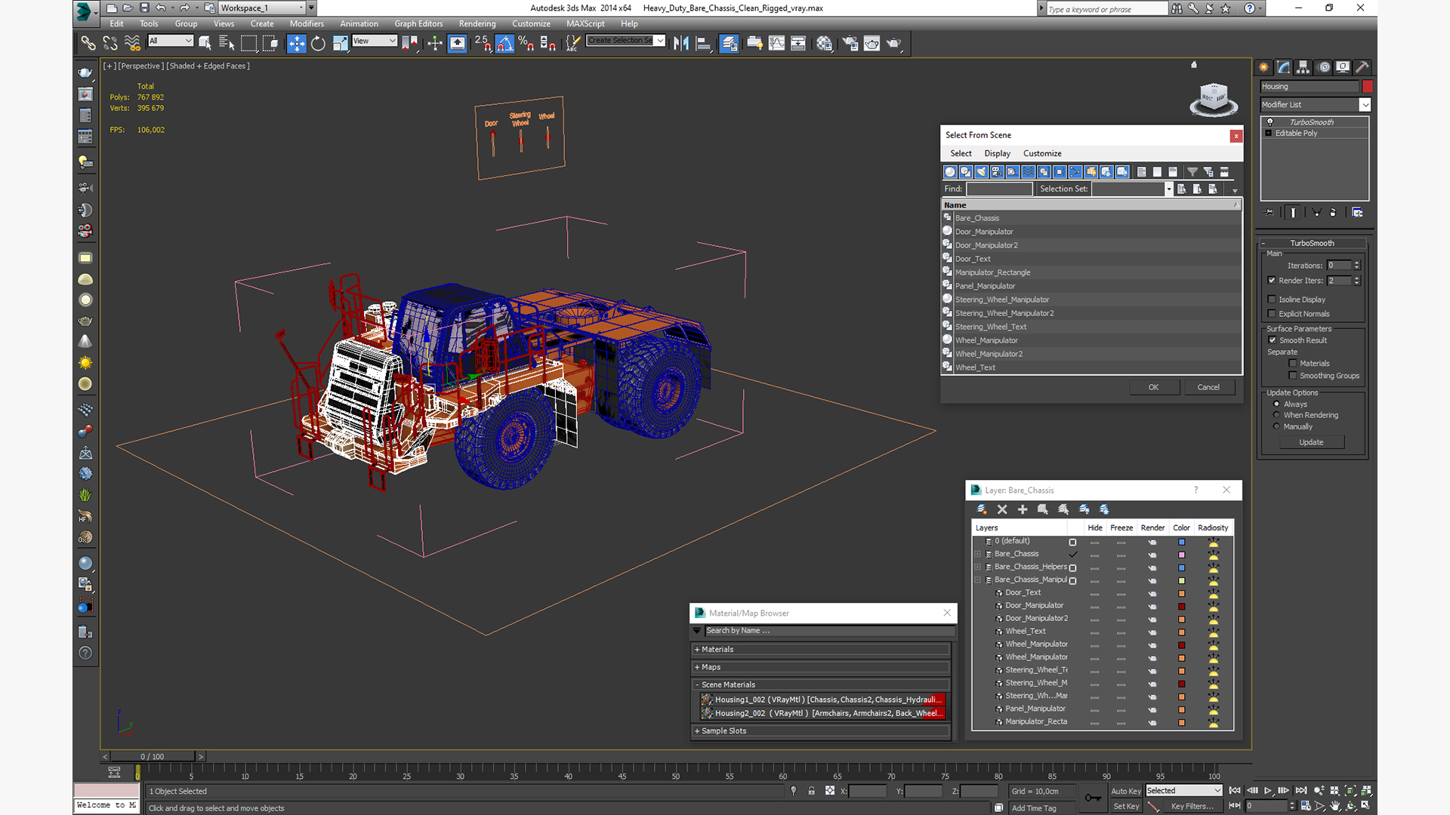Open Display menu in Select From Scene

[x=997, y=154]
